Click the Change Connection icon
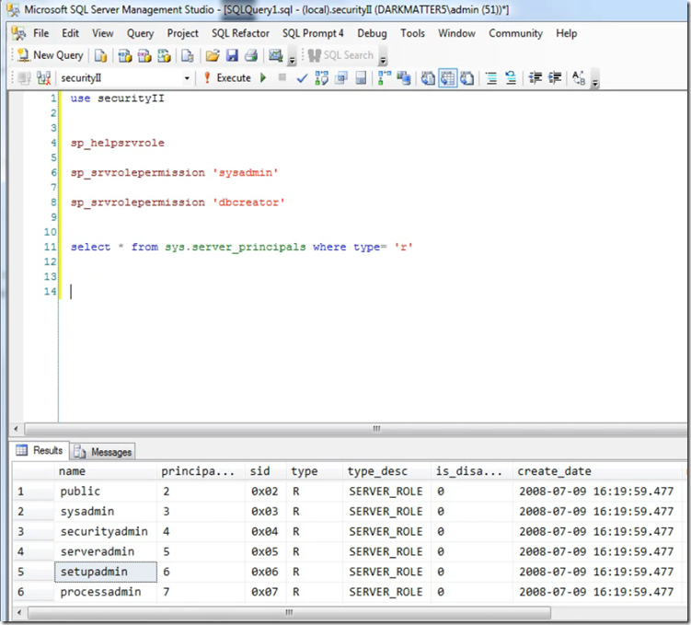Screen dimensions: 691x625 [43, 78]
